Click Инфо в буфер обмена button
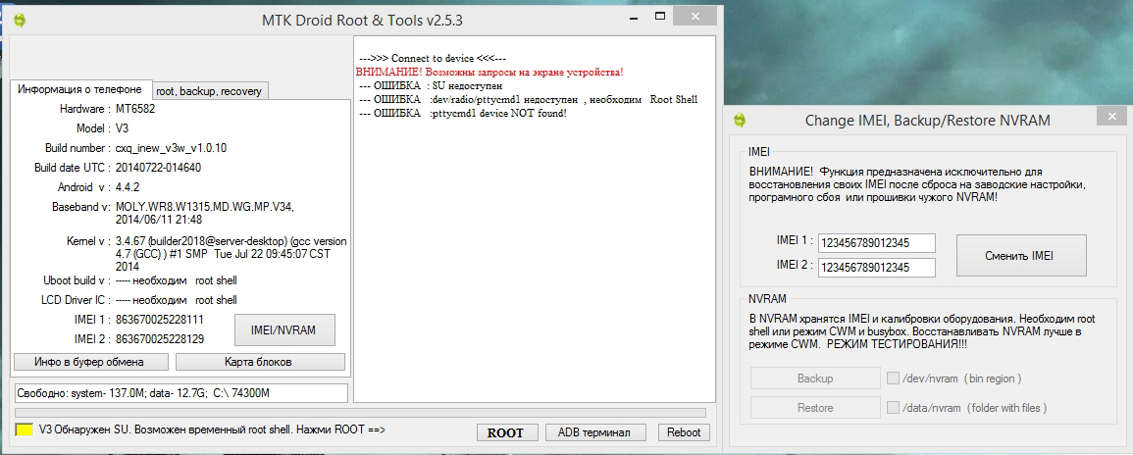1133x455 pixels. pos(91,361)
